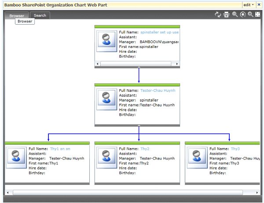Click 'First name:Thy1' text
Viewport: 264px width, 203px height.
pyautogui.click(x=43, y=163)
